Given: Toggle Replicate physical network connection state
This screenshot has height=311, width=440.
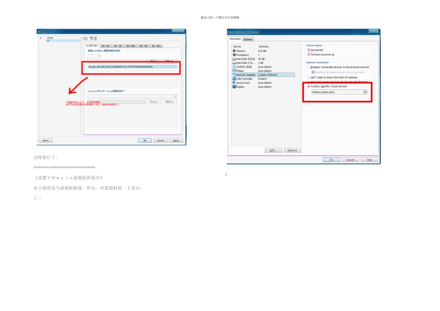Looking at the screenshot, I should click(313, 72).
